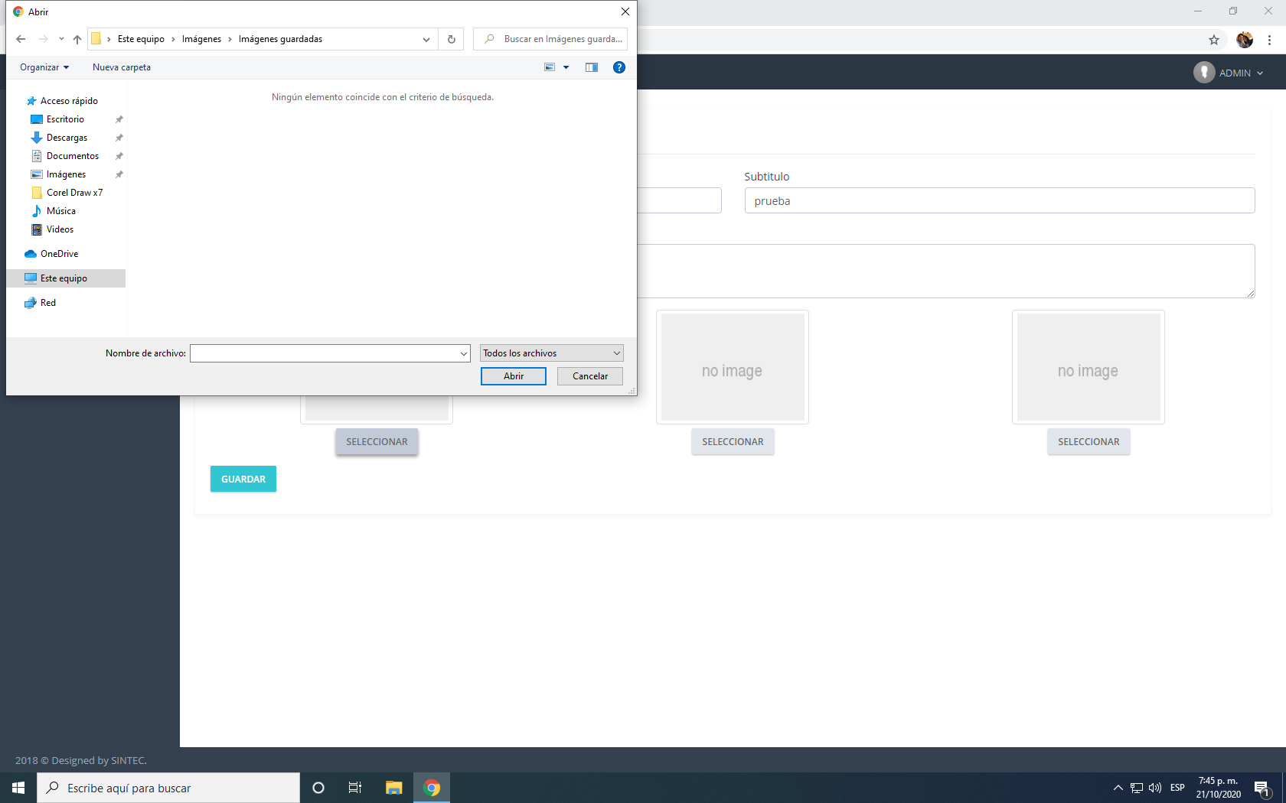Screen dimensions: 1286x803
Task: Open file dialog help
Action: point(619,67)
